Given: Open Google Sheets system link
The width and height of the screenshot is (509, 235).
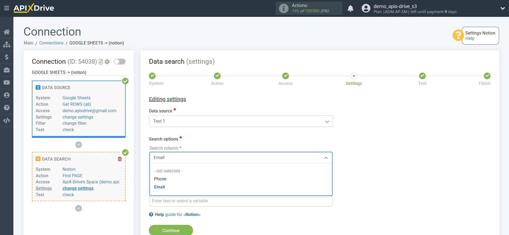Looking at the screenshot, I should pos(77,98).
